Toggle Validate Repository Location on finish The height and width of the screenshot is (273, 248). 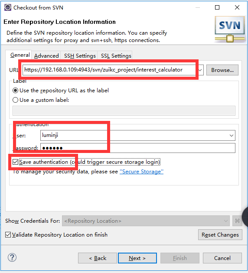8,235
